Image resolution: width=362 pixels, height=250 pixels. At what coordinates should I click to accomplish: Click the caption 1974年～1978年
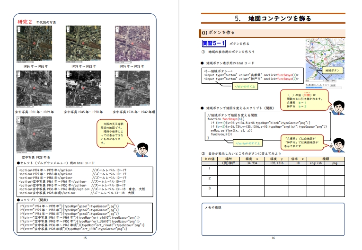point(132,67)
